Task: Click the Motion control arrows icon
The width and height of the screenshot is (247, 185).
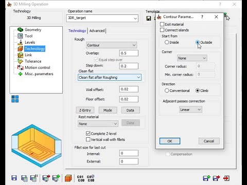Action: tap(20, 67)
